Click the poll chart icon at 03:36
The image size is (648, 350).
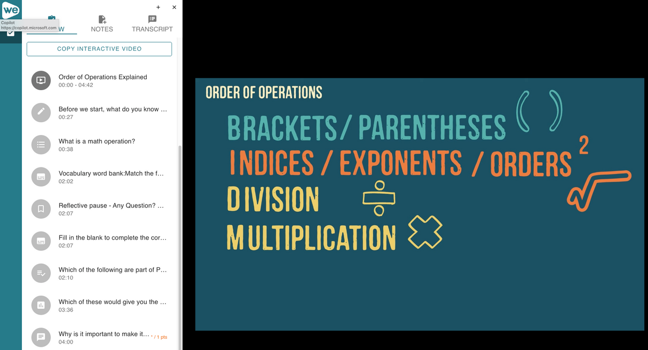click(x=41, y=305)
